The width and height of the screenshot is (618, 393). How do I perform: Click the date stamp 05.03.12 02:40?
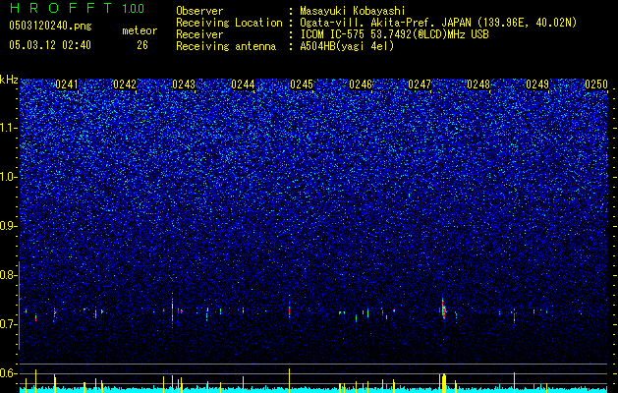[x=50, y=45]
